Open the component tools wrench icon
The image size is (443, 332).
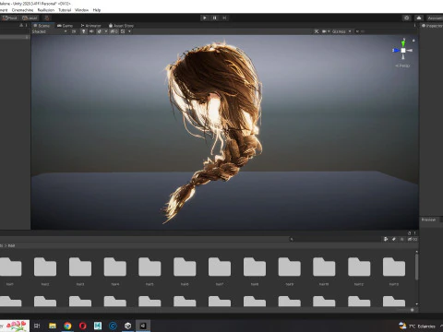(317, 31)
